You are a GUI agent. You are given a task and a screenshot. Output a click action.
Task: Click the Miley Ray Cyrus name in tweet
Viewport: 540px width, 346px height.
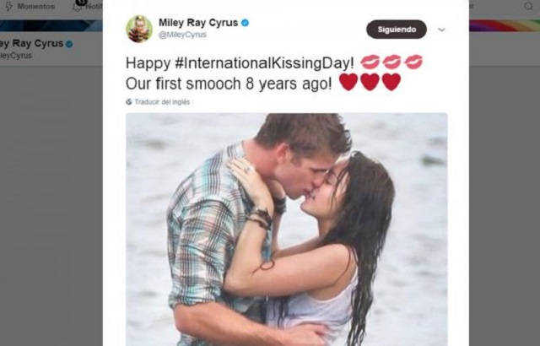197,23
